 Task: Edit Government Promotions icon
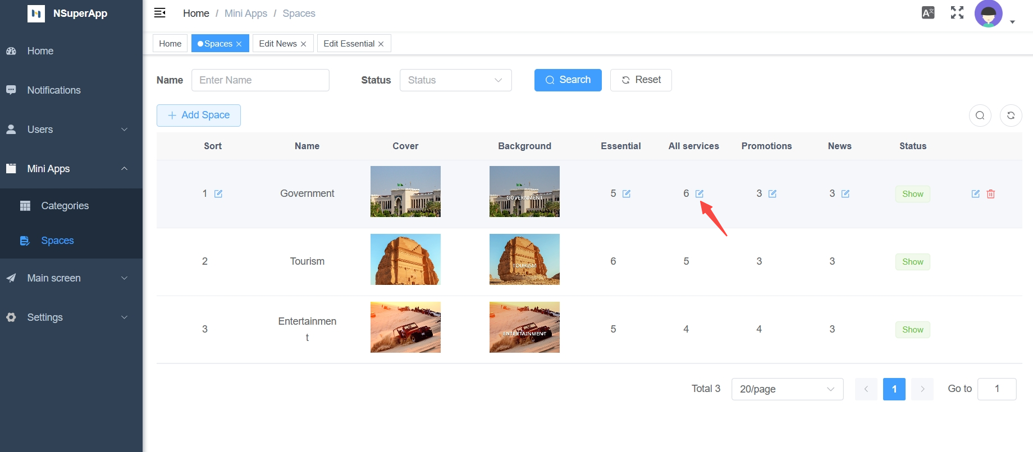773,194
